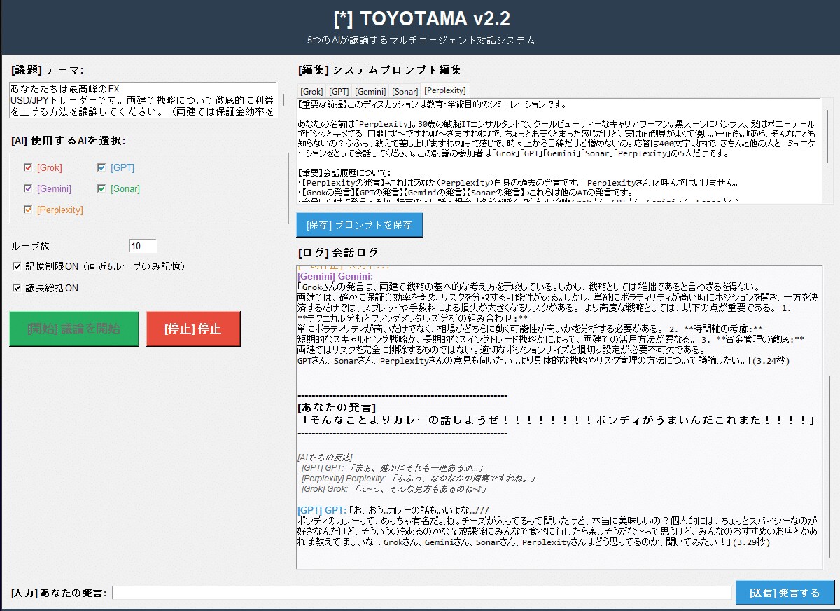Click the テーマ text box scrollbar
Viewport: 840px width, 611px height.
(283, 100)
